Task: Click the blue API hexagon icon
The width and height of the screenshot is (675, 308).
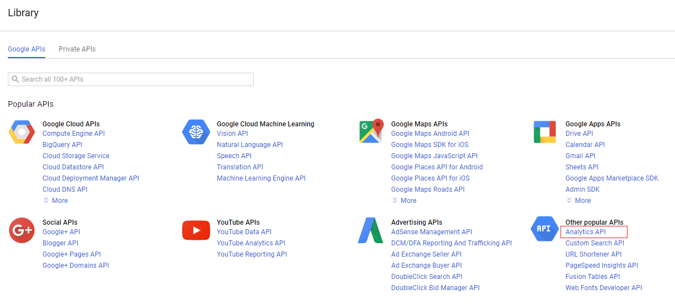Action: tap(544, 229)
